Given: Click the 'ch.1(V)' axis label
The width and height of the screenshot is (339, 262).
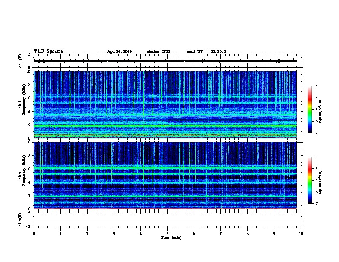Looking at the screenshot, I should point(21,61).
